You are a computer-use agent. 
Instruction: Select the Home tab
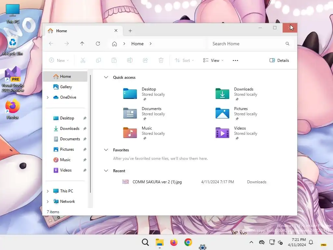point(84,31)
